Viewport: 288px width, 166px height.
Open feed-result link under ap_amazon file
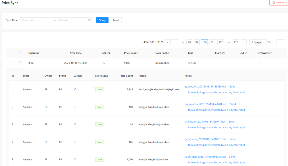pyautogui.click(x=216, y=92)
